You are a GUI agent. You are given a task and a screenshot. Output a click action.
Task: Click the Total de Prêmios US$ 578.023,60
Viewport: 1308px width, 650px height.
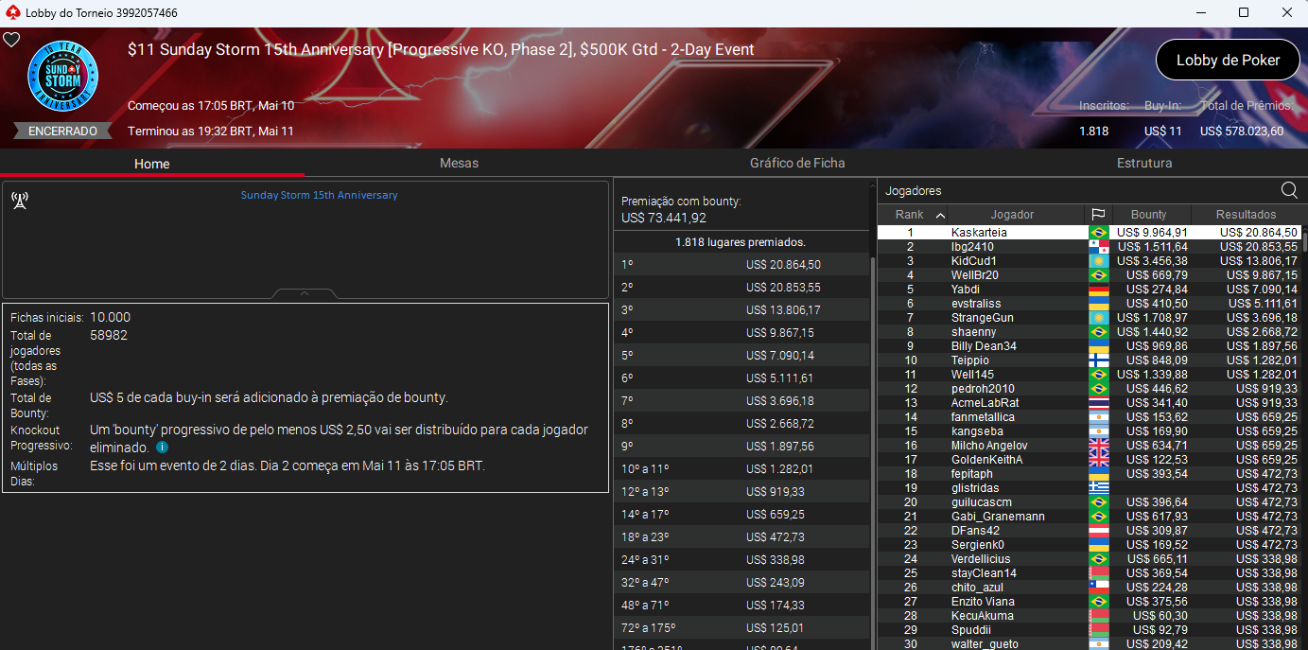point(1242,132)
